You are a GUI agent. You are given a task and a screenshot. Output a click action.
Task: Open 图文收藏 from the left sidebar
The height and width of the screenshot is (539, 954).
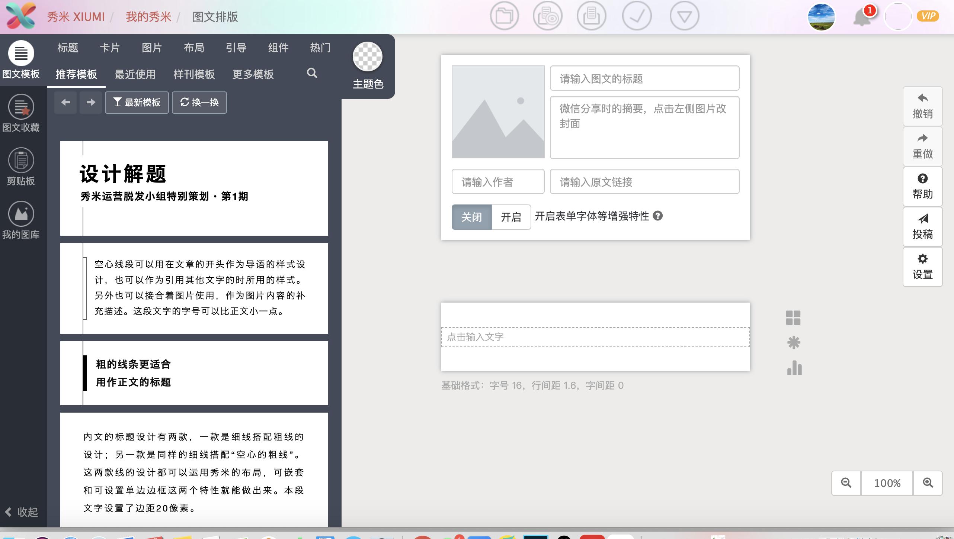click(x=21, y=113)
